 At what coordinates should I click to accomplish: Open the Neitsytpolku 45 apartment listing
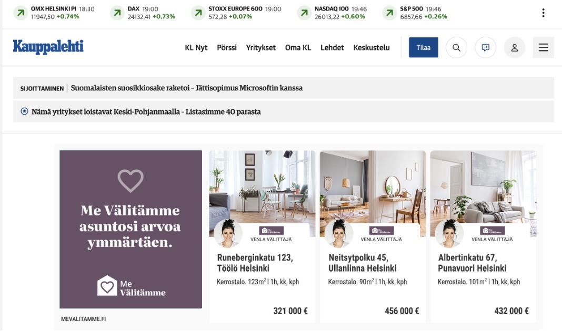[373, 236]
